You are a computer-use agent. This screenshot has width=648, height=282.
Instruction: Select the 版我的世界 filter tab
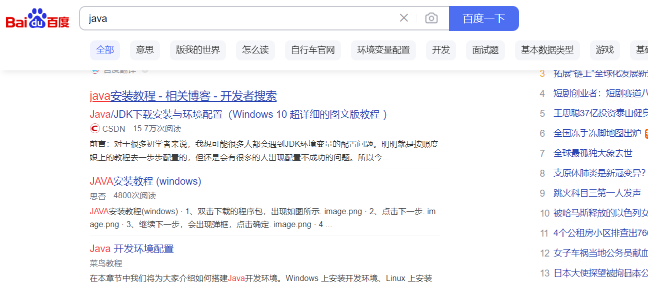[x=198, y=50]
